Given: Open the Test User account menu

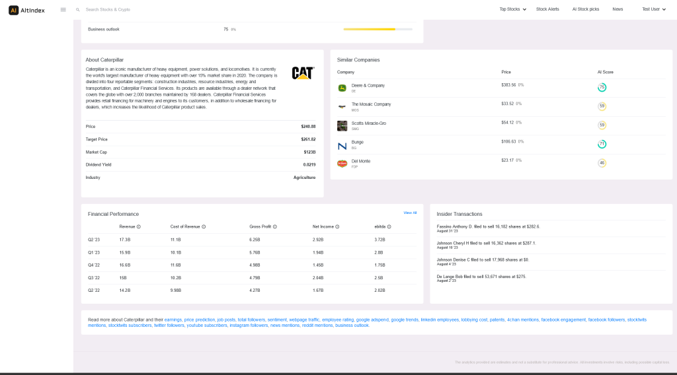Looking at the screenshot, I should 654,9.
